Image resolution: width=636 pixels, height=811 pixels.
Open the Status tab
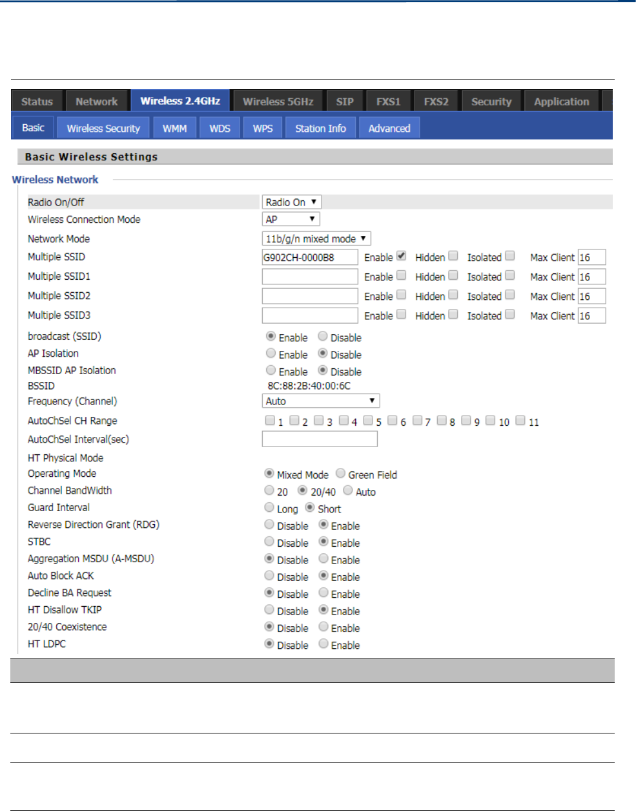(37, 101)
